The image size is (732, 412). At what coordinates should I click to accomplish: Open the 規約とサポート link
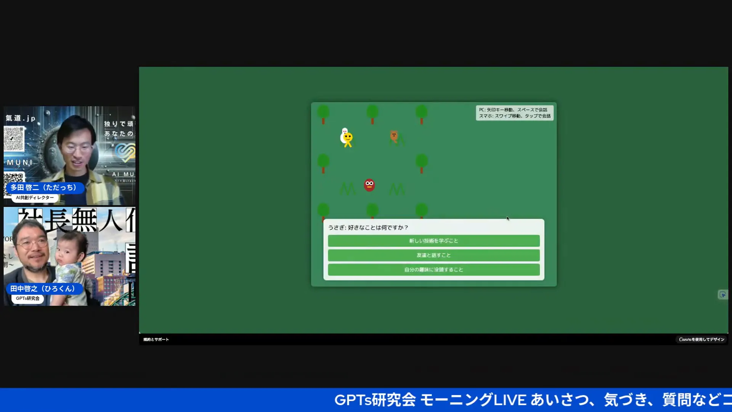(156, 340)
